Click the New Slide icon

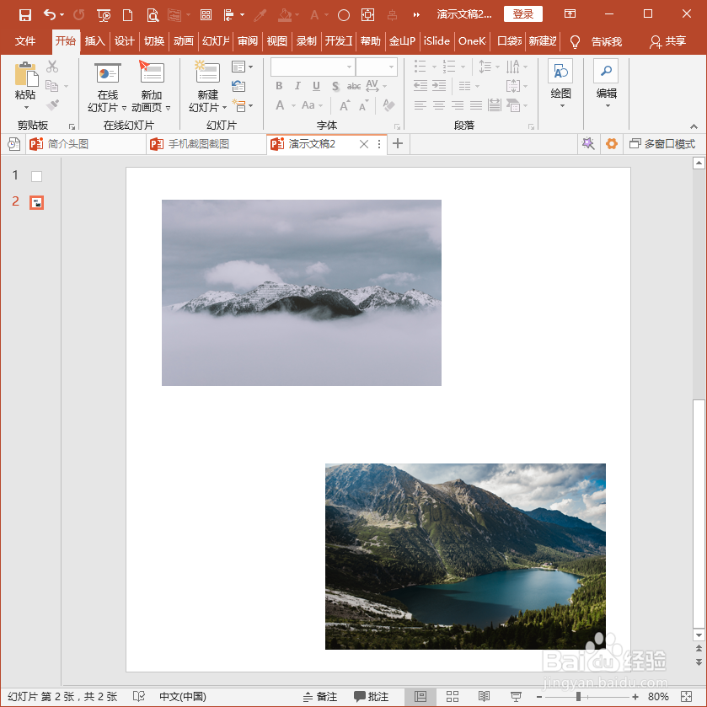point(207,72)
